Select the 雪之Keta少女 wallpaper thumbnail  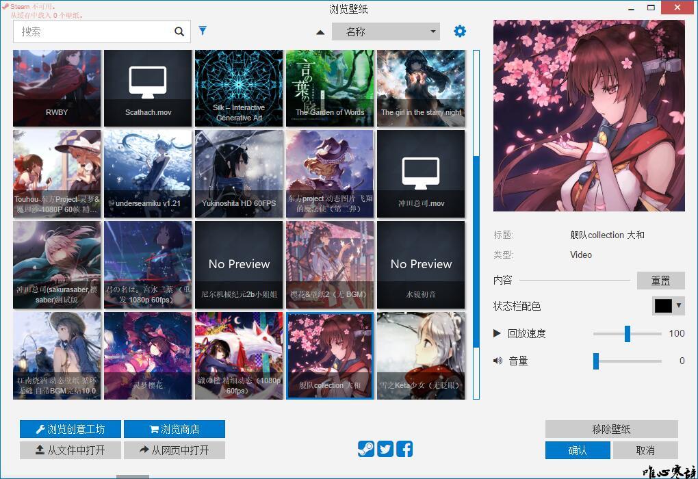(x=421, y=356)
